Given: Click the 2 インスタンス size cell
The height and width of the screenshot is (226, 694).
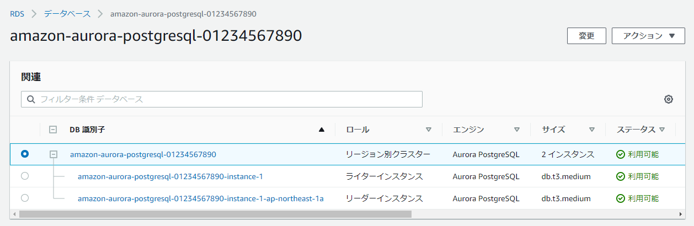Looking at the screenshot, I should tap(568, 154).
